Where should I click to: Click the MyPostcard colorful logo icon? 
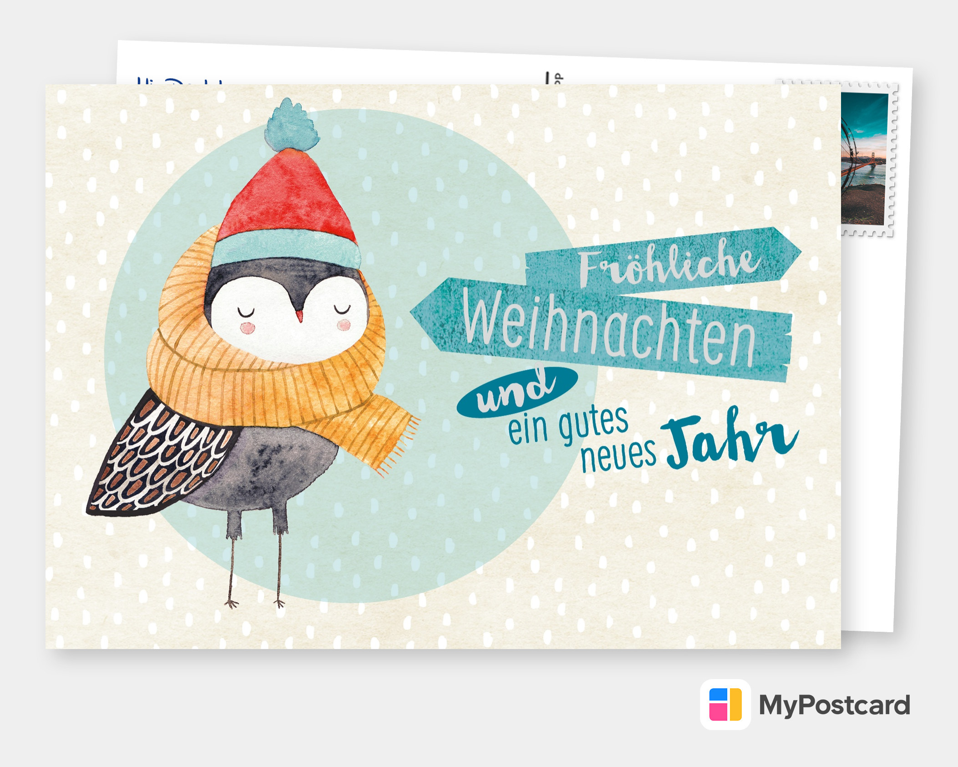[725, 705]
